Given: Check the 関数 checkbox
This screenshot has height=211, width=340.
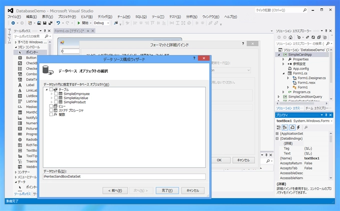Looking at the screenshot, I should point(51,115).
